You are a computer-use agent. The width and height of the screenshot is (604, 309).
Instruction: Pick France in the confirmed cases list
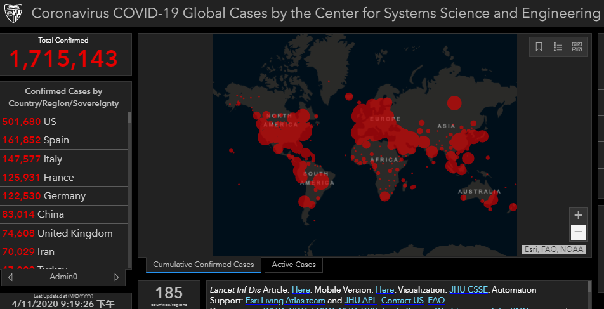(63, 177)
